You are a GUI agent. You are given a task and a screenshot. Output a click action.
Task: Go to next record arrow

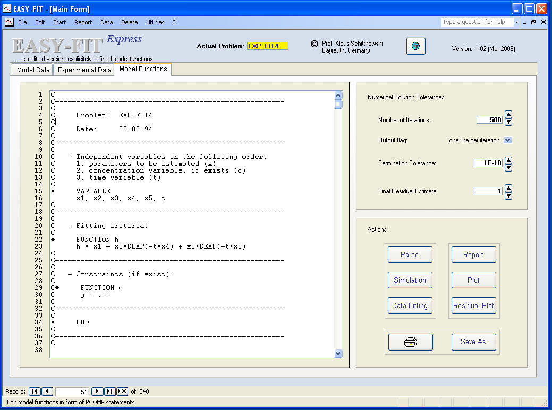(97, 391)
